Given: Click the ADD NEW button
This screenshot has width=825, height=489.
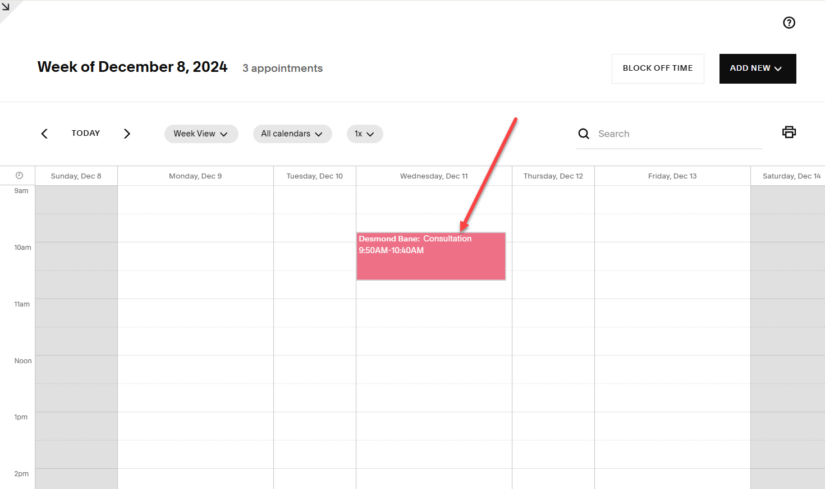Looking at the screenshot, I should (750, 68).
